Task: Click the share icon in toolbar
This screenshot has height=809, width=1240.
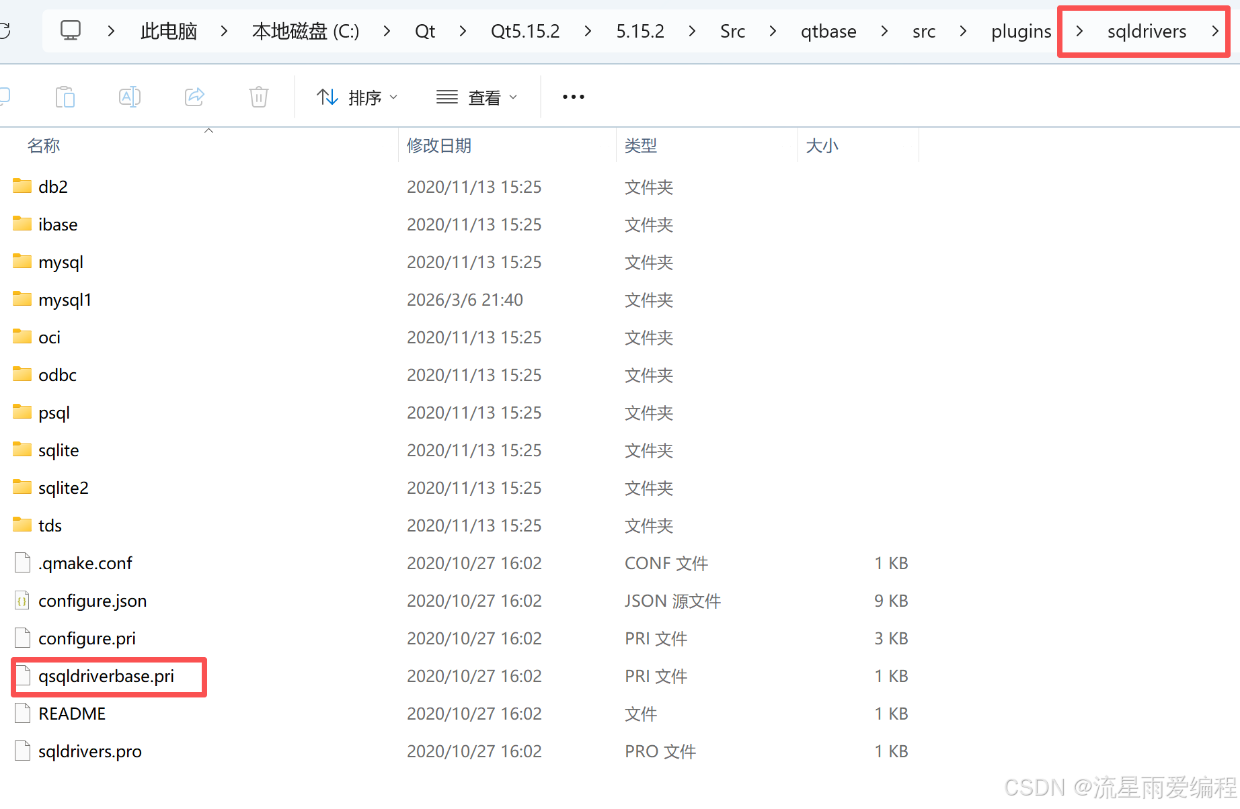Action: pos(194,97)
